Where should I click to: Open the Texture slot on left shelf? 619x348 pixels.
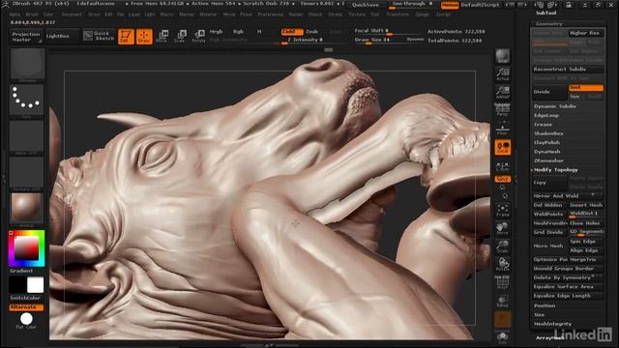[x=27, y=174]
